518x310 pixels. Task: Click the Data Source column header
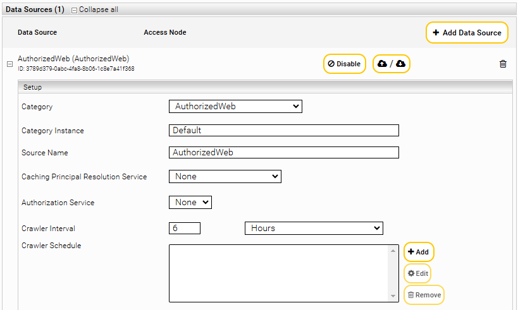[x=37, y=32]
